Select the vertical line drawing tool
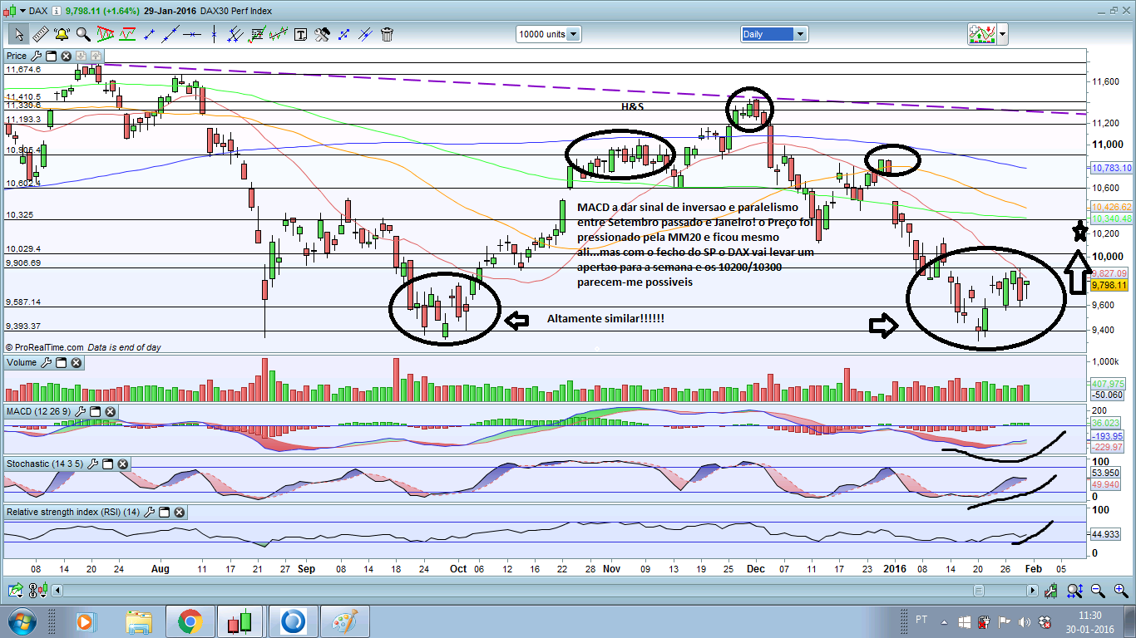Screen dimensions: 1136x638 pyautogui.click(x=214, y=34)
